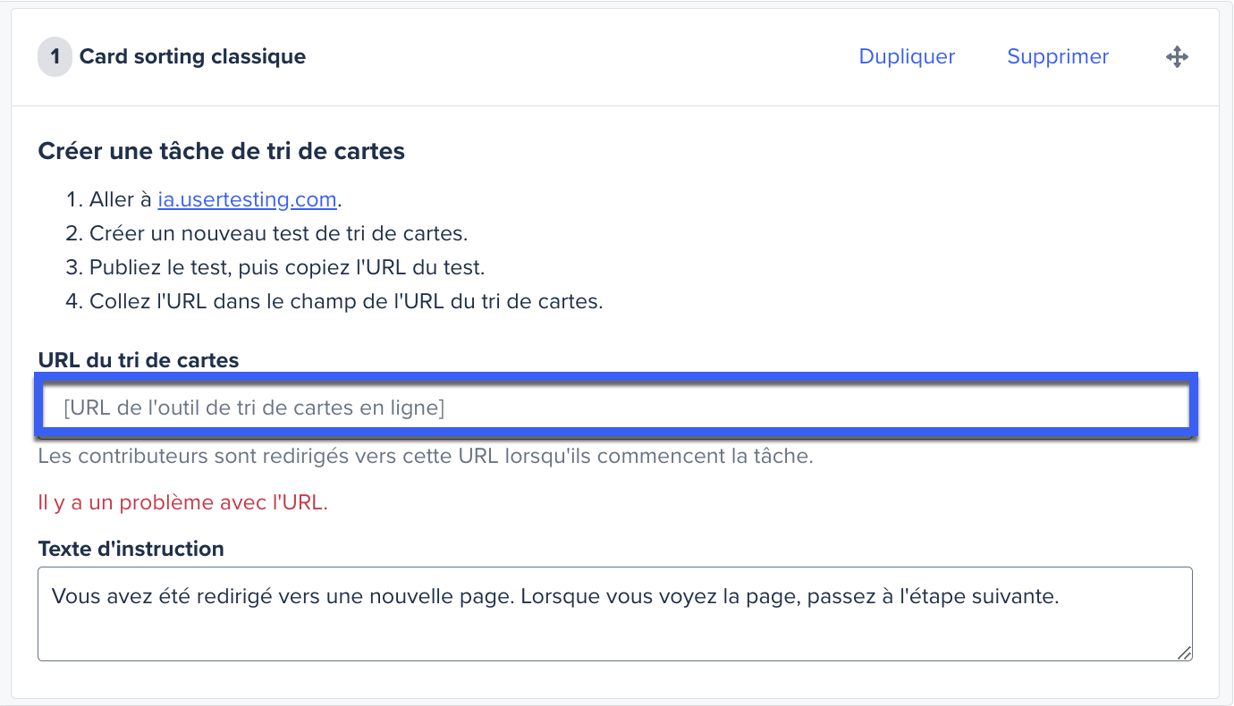Duplicate the card sorting task via Dupliquer
1234x706 pixels.
pos(907,56)
